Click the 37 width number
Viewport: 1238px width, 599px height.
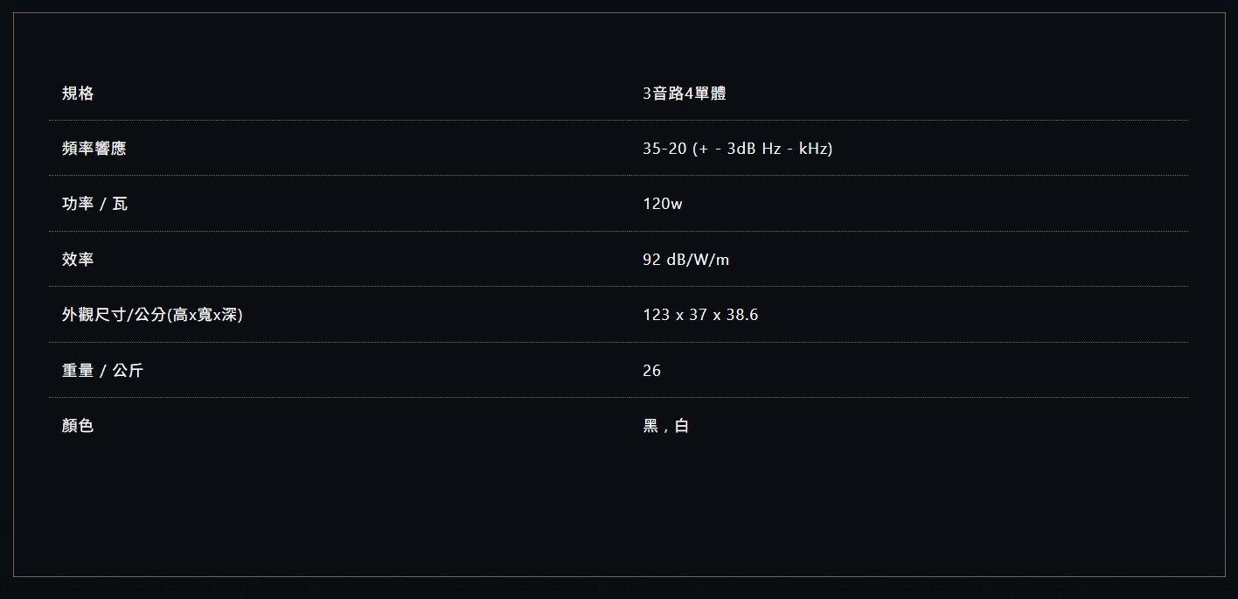coord(698,315)
